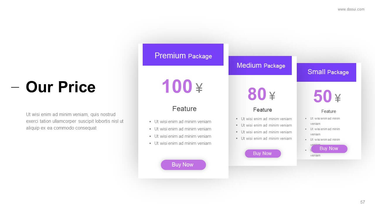Image resolution: width=375 pixels, height=211 pixels.
Task: Click the yen symbol beside 50
Action: click(338, 98)
